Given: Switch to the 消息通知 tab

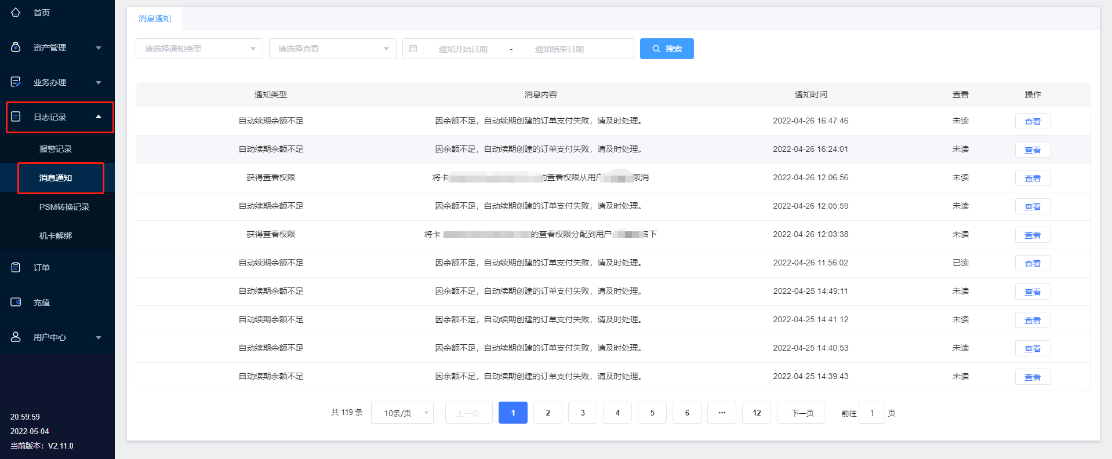Looking at the screenshot, I should click(x=155, y=19).
